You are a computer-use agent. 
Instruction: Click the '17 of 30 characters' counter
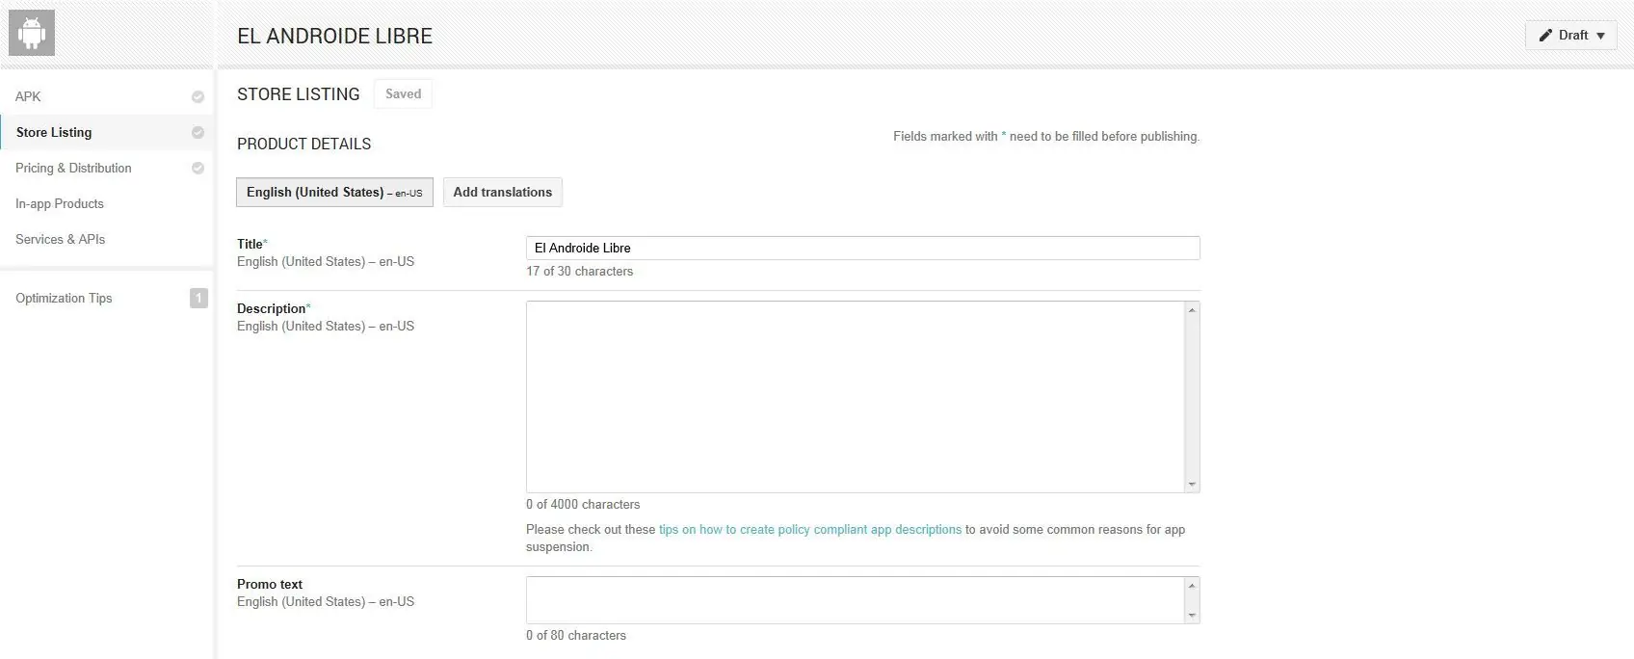click(x=579, y=271)
